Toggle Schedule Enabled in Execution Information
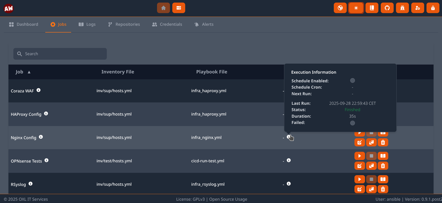This screenshot has width=442, height=203. pos(352,80)
